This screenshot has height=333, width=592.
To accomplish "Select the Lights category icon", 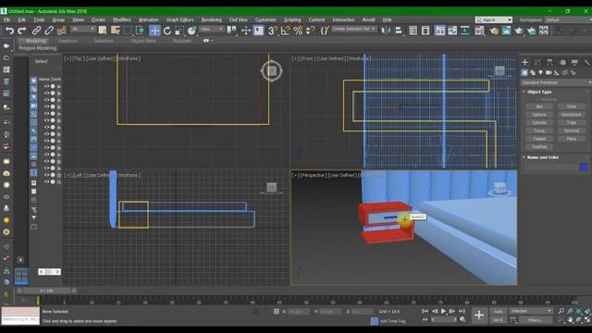I will [540, 72].
